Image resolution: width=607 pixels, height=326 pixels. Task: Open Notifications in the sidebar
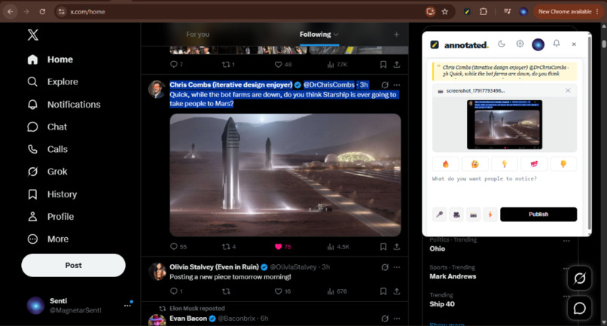pos(64,105)
